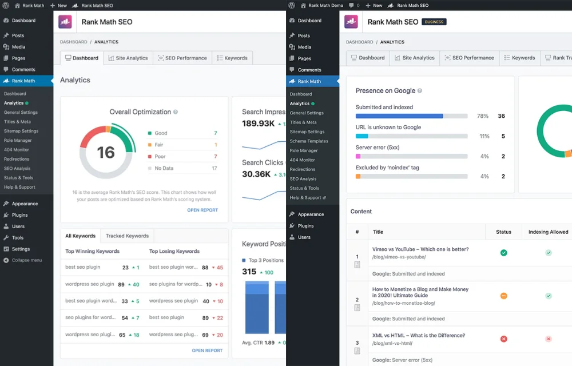Toggle Indexing Allowed for the Vimeo post
Screen dimensions: 572x366
tap(549, 253)
